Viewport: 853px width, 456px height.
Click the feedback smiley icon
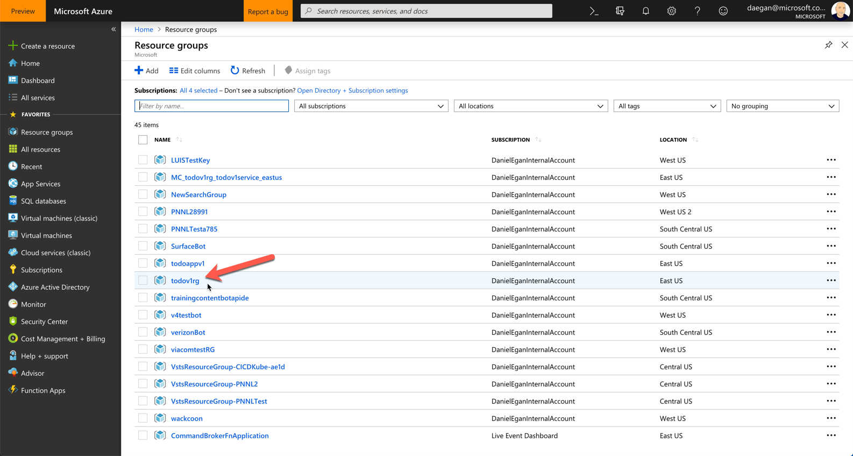click(723, 11)
